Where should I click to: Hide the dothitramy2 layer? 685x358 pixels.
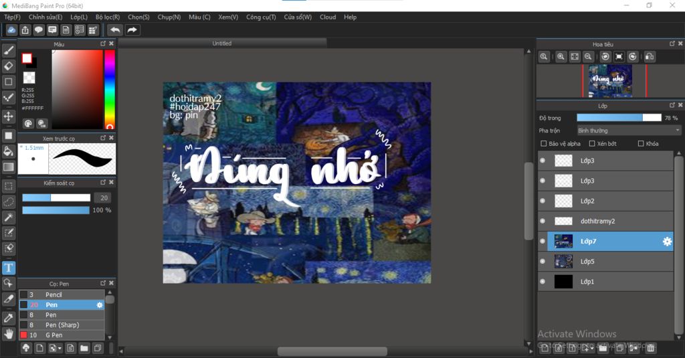[543, 221]
